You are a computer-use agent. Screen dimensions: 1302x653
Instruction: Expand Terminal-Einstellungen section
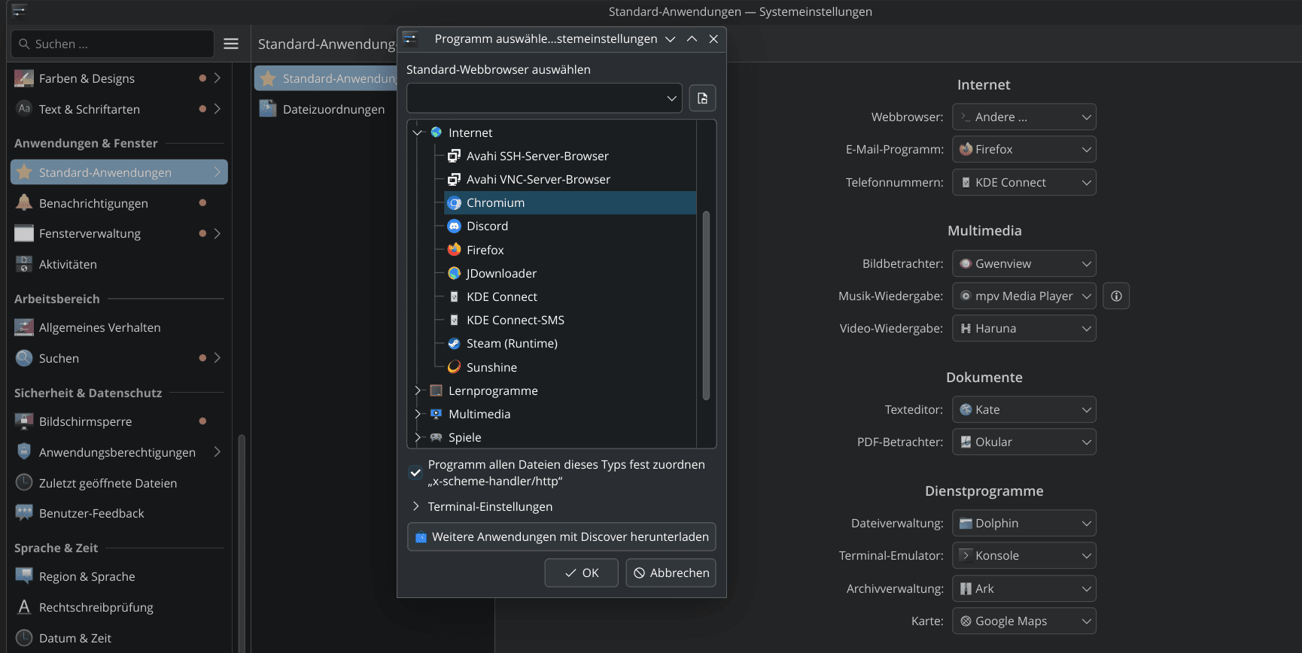tap(415, 507)
